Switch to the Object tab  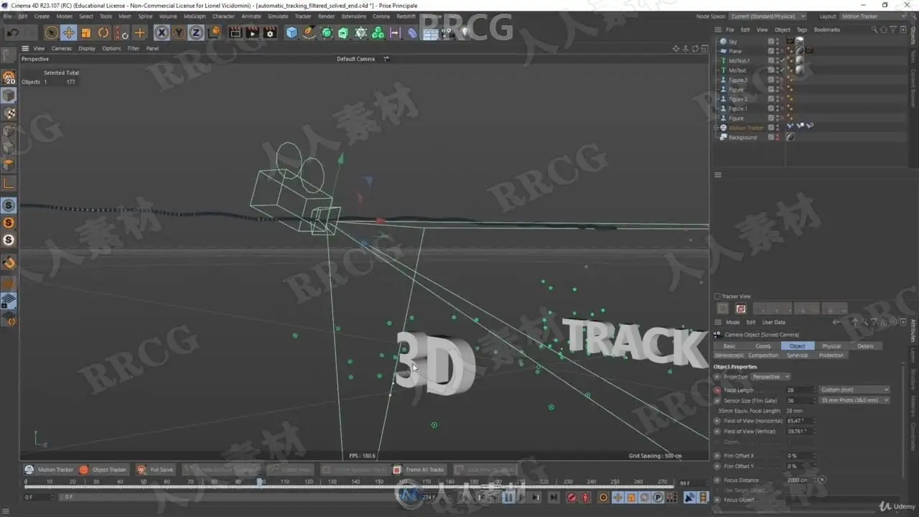tap(797, 346)
